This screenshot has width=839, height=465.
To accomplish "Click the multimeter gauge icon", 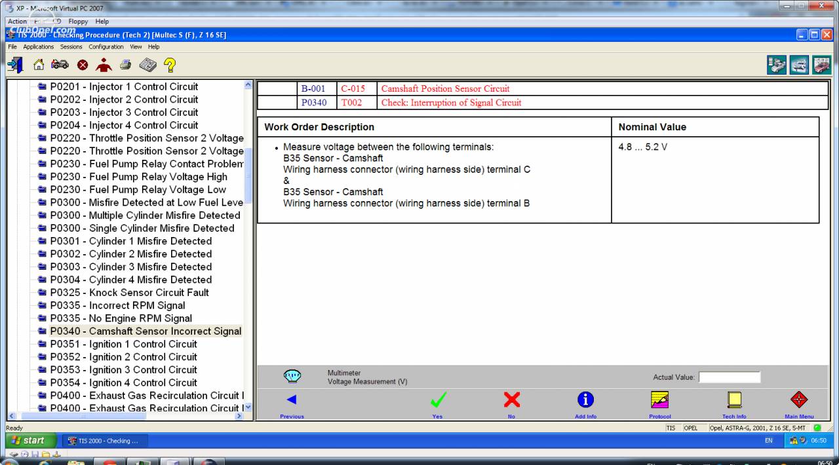I will [292, 376].
